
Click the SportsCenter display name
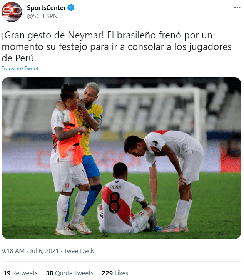click(x=46, y=8)
